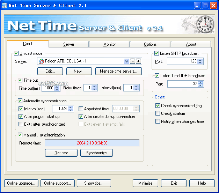Increase the SNTP port 123 with up arrow

click(200, 60)
